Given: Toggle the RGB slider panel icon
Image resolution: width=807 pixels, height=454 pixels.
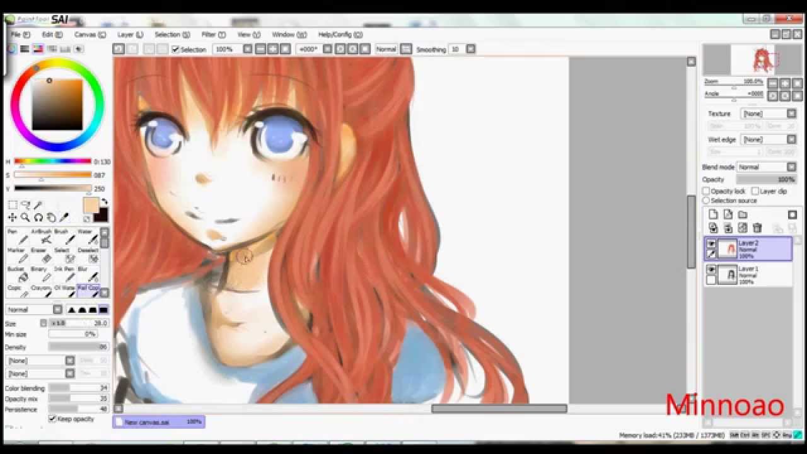Looking at the screenshot, I should click(x=25, y=49).
